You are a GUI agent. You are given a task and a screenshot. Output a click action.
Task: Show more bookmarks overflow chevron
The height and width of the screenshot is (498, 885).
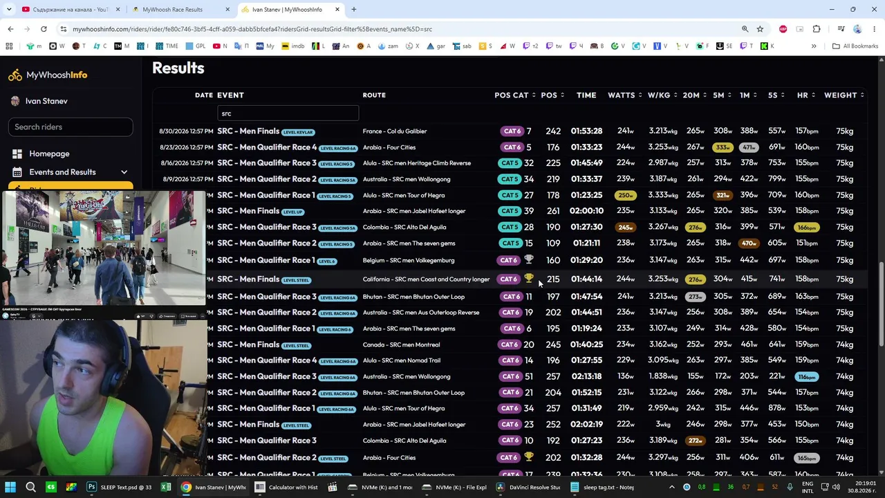click(x=814, y=46)
